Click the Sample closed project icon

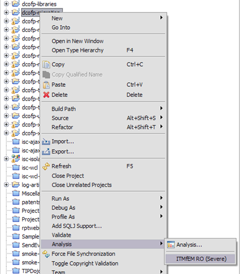point(16,236)
